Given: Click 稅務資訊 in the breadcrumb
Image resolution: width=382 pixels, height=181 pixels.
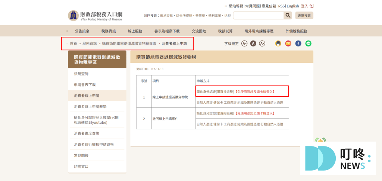Looking at the screenshot, I should (x=90, y=44).
